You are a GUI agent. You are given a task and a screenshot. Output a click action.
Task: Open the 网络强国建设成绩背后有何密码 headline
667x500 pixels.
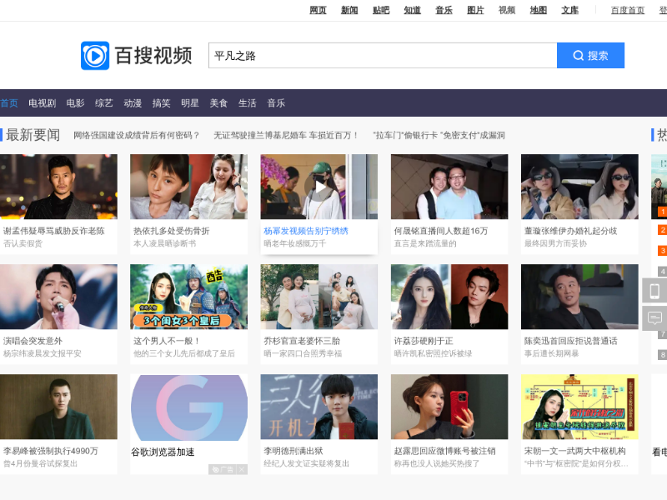click(137, 135)
